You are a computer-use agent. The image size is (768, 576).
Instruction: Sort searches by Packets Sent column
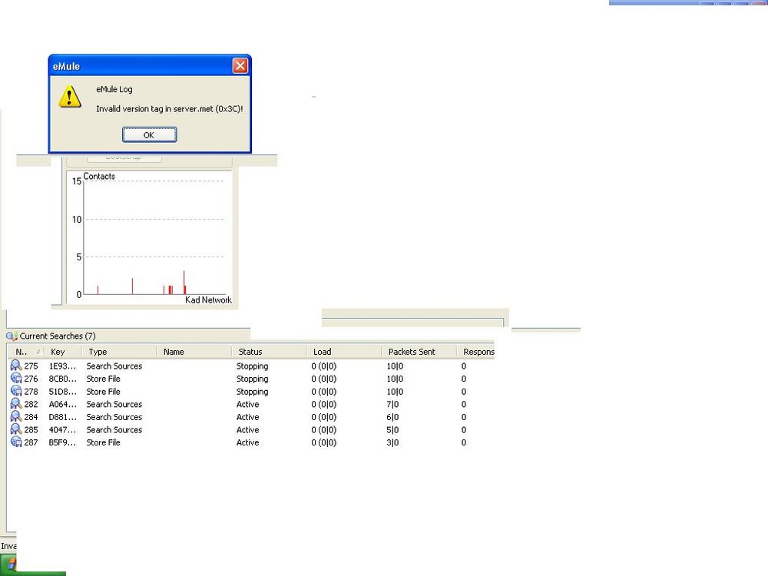[x=419, y=352]
